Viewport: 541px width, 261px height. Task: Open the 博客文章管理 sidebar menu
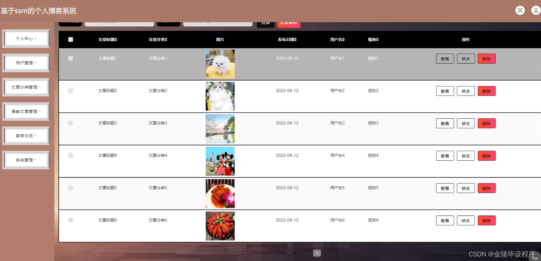[26, 111]
